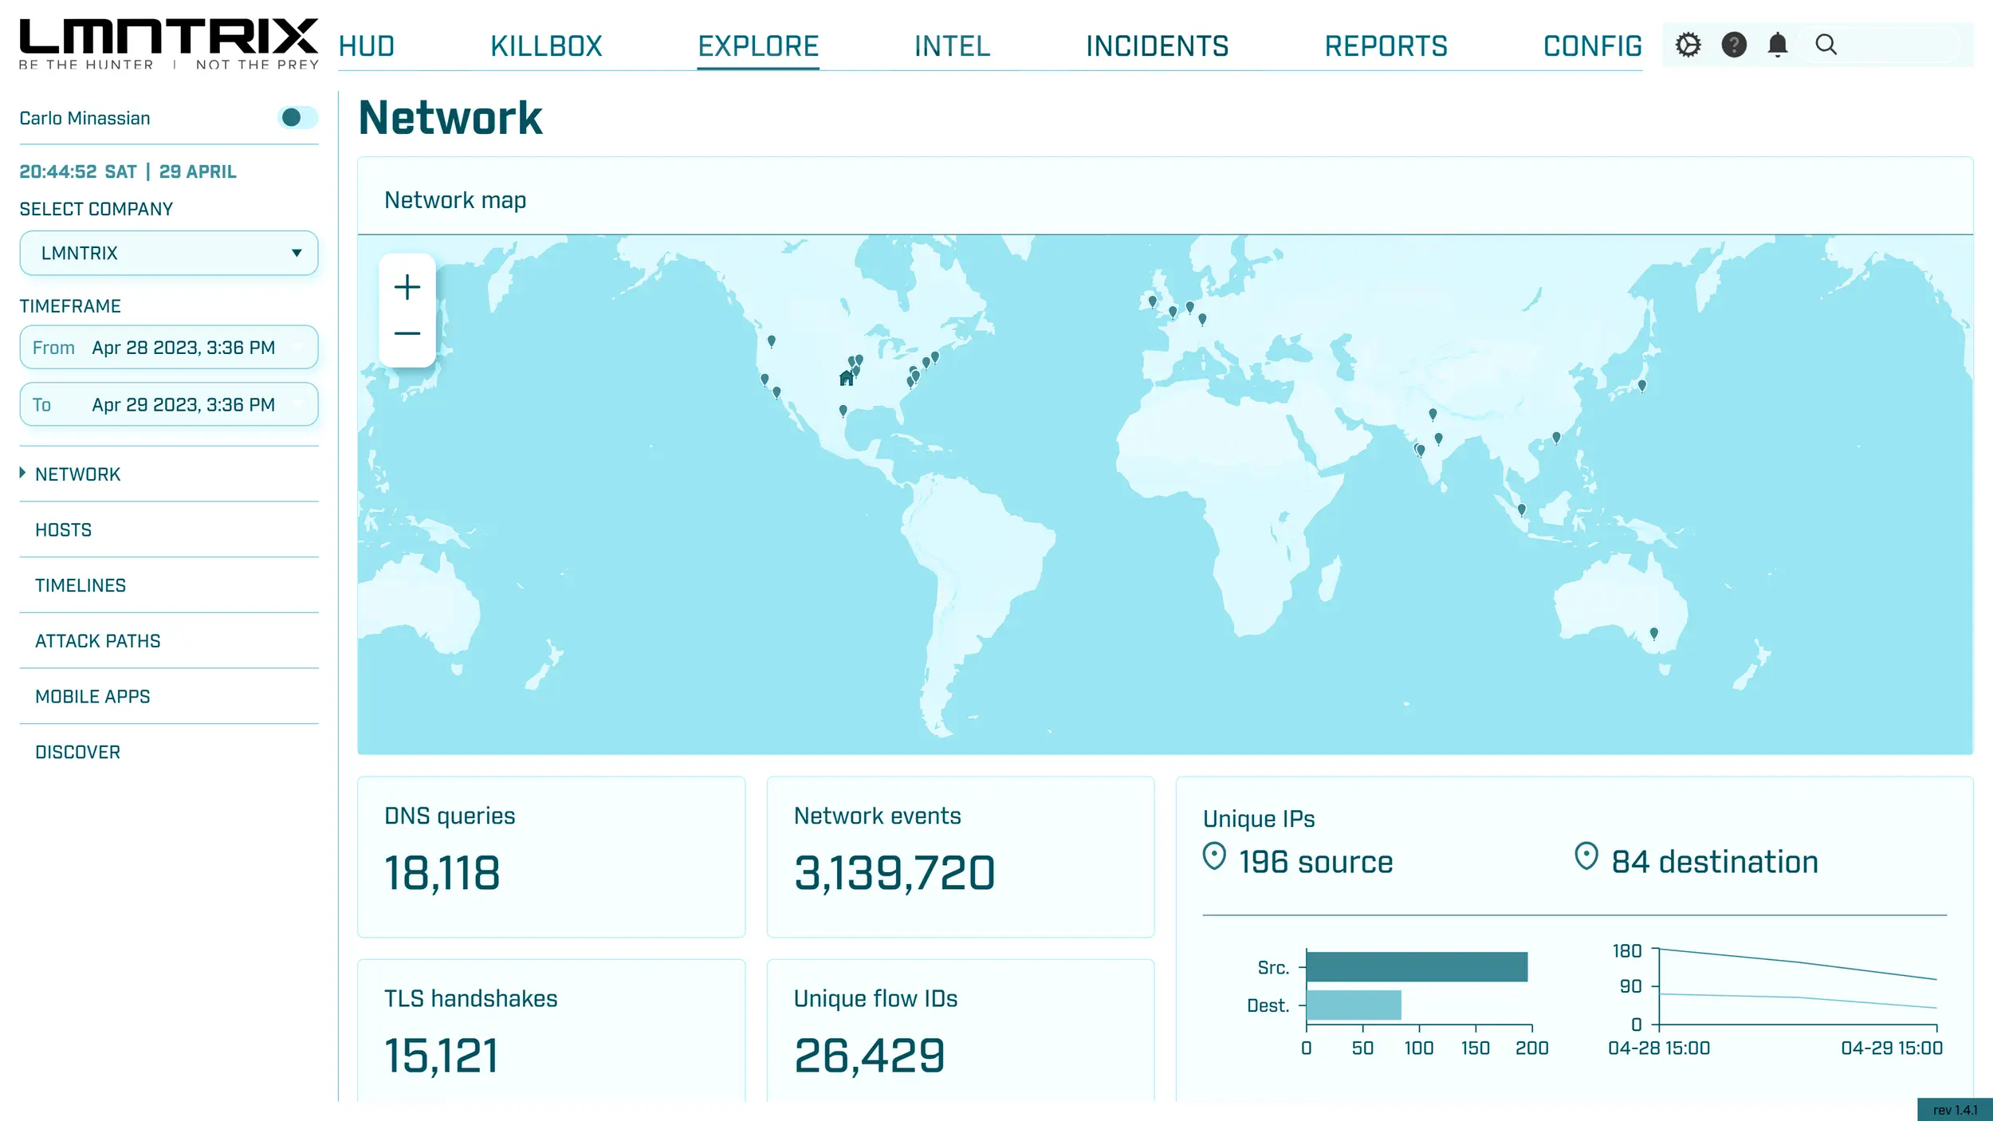This screenshot has height=1121, width=1993.
Task: Zoom out on the network map
Action: click(x=407, y=333)
